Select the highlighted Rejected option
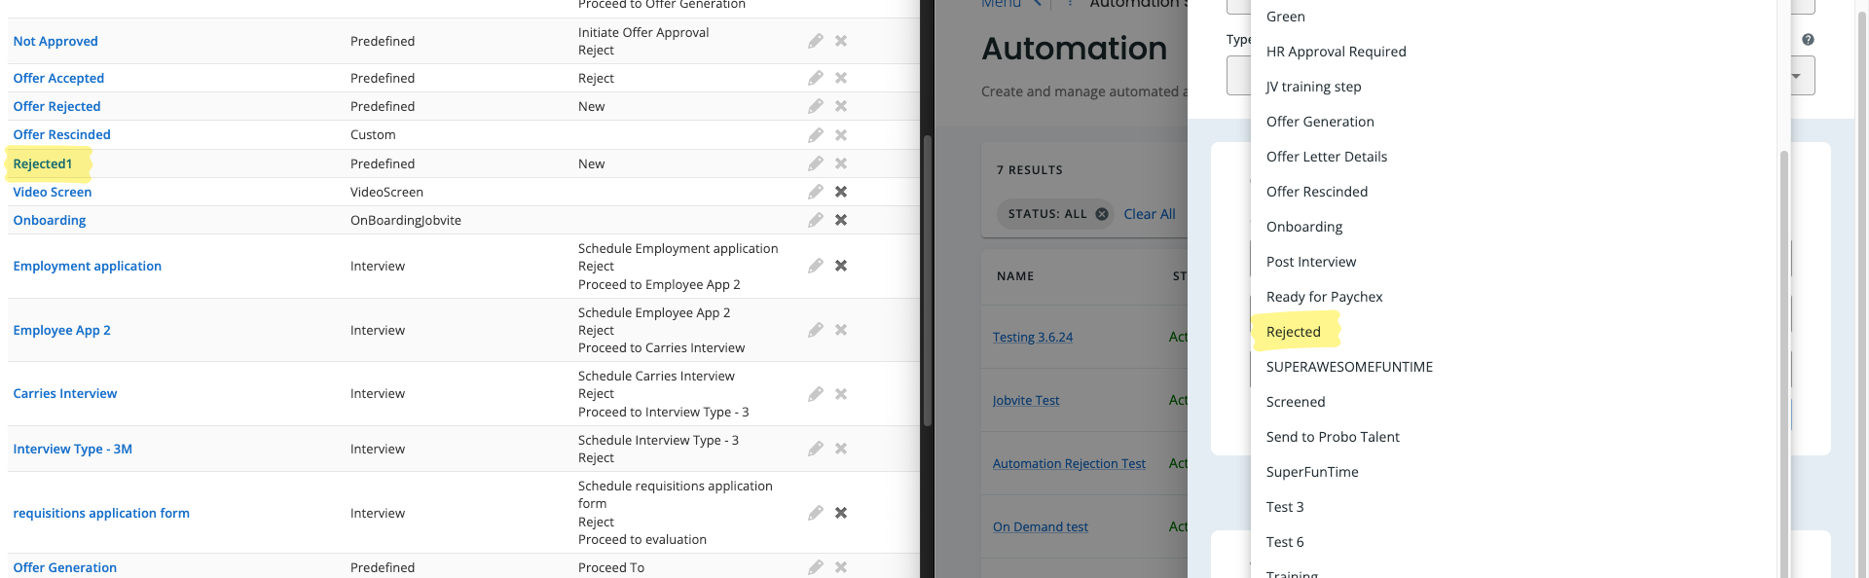The image size is (1869, 578). coord(1294,332)
